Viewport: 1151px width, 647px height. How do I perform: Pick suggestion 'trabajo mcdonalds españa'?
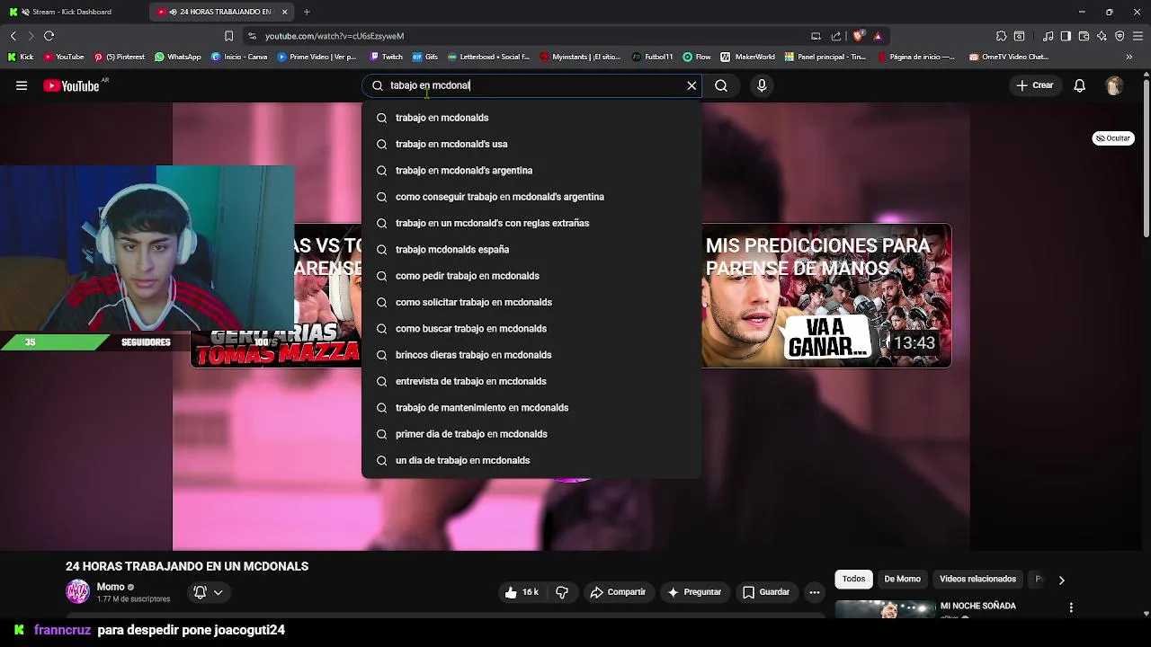point(531,249)
